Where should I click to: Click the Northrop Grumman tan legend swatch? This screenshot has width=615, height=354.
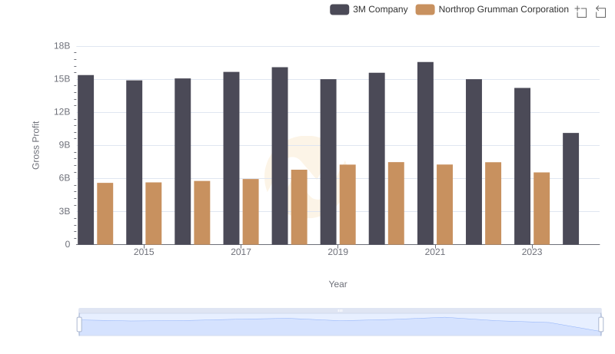(425, 9)
